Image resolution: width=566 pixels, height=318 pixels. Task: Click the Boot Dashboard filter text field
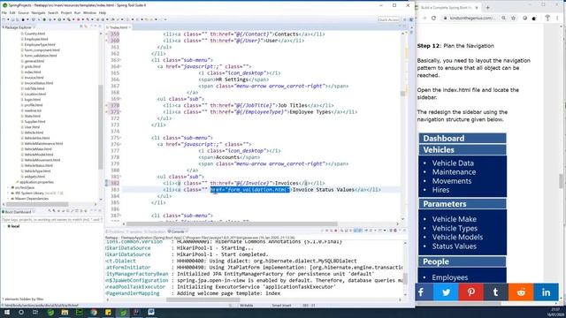[52, 219]
